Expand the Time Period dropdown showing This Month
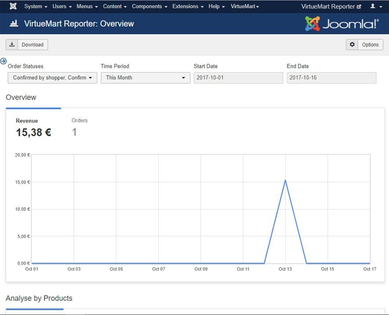 [x=145, y=78]
